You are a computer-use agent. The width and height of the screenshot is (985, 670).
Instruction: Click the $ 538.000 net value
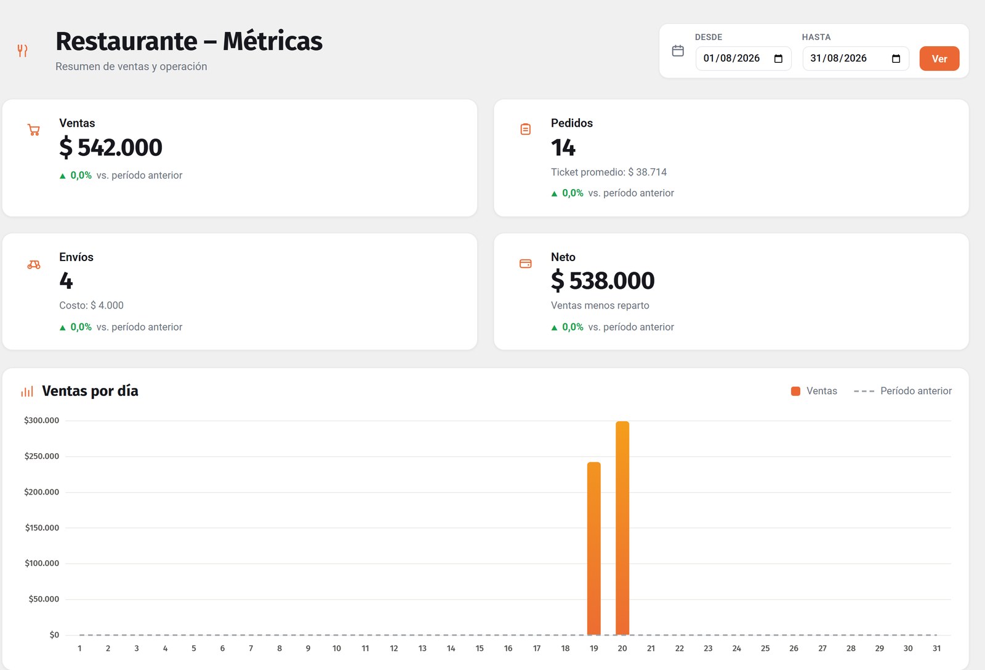pos(603,281)
